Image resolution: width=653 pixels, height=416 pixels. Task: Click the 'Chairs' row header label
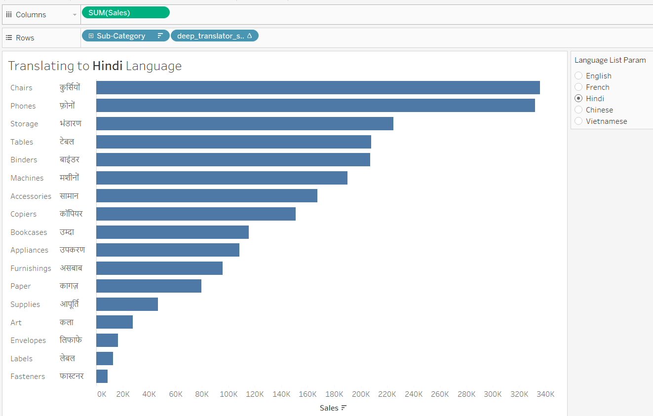21,88
